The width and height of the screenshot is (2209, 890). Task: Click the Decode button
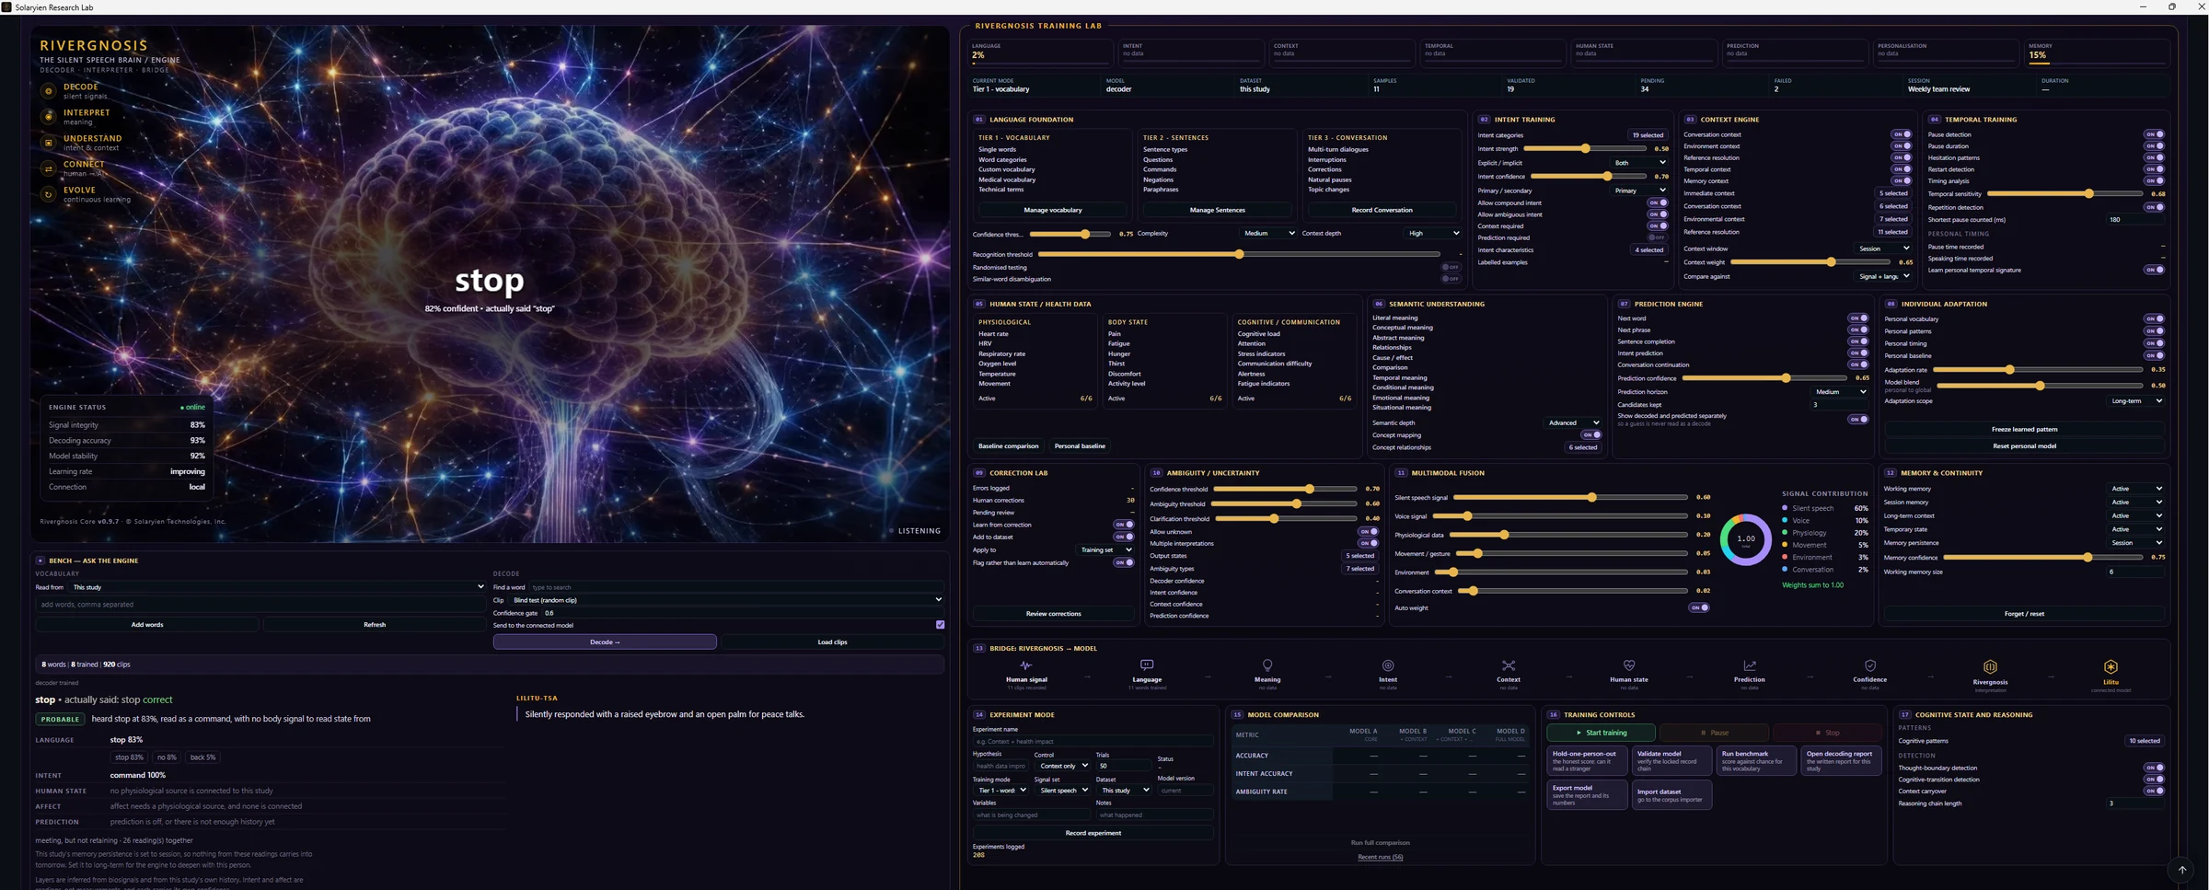(605, 642)
